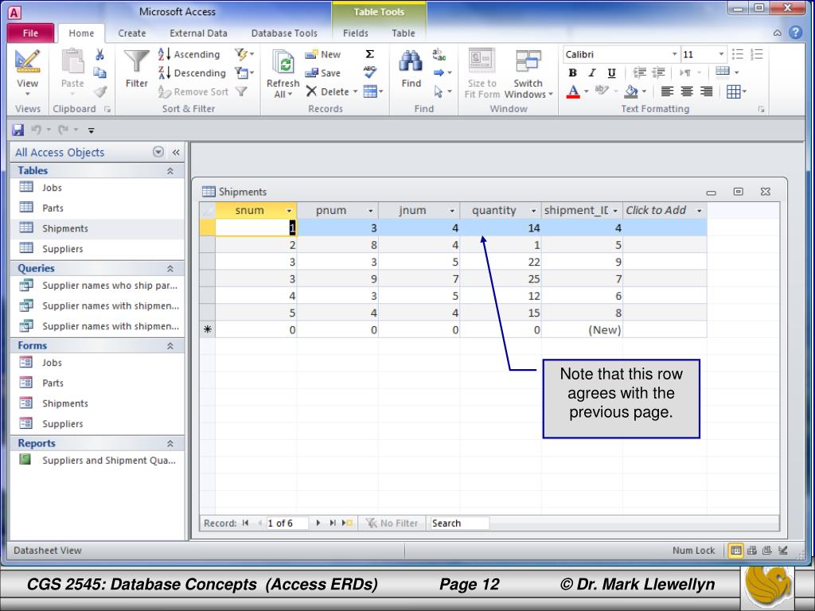The width and height of the screenshot is (815, 611).
Task: Center align text
Action: (687, 92)
